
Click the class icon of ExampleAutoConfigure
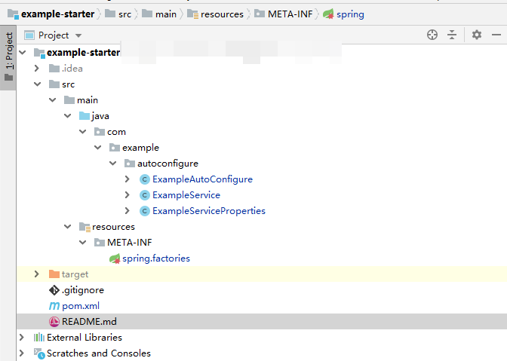click(145, 179)
